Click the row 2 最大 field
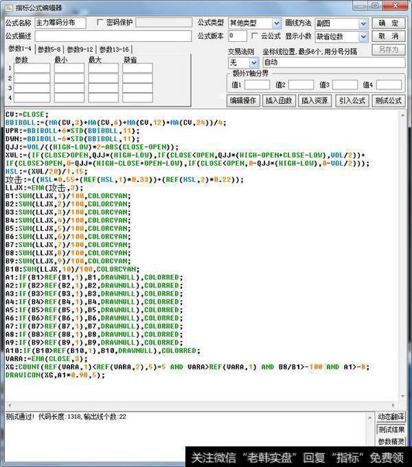 [x=103, y=78]
